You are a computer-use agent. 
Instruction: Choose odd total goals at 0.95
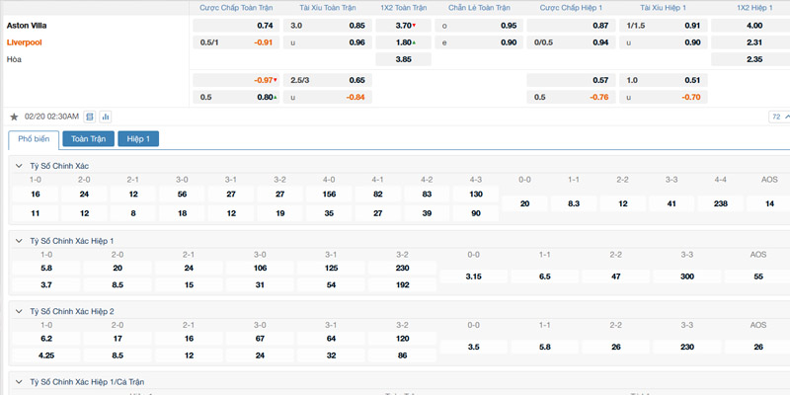[479, 26]
